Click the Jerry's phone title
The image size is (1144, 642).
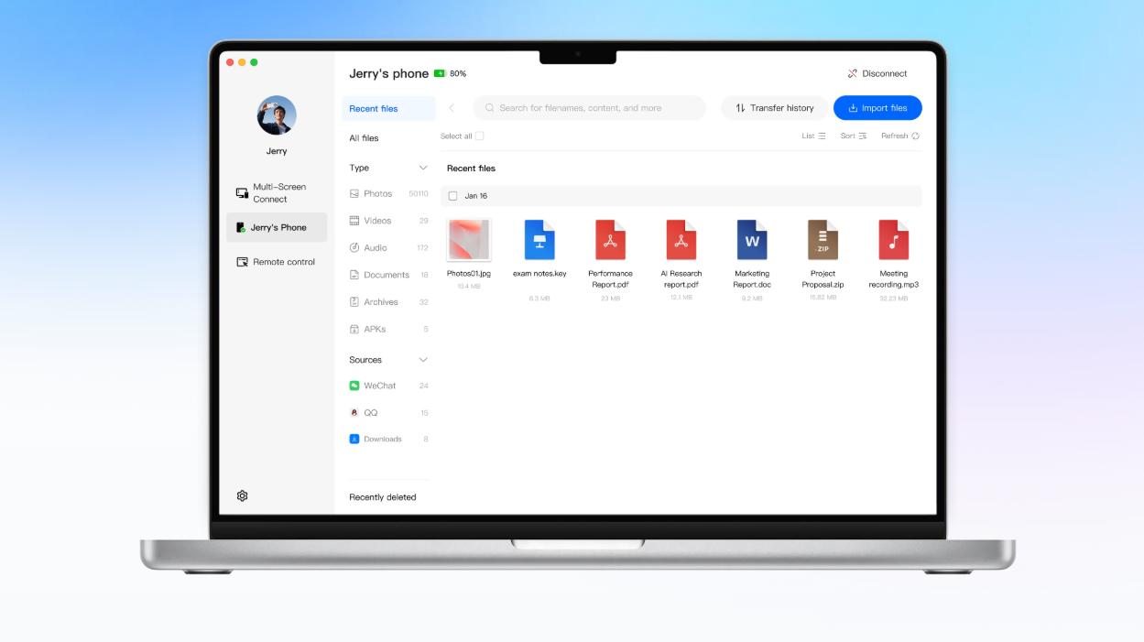click(388, 73)
